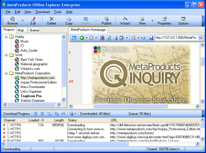Refresh the page in internal browser
The image size is (206, 153).
click(109, 38)
